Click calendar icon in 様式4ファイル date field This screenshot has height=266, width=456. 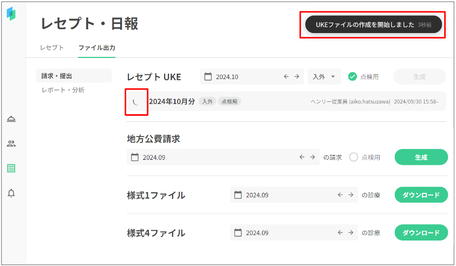click(x=238, y=233)
